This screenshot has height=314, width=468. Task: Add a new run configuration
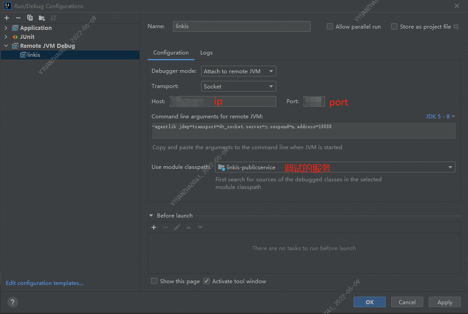(x=6, y=18)
